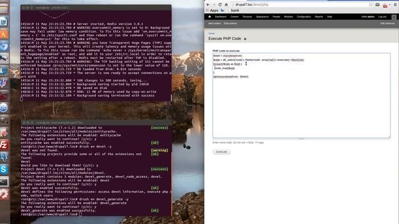This screenshot has width=399, height=224.
Task: Open the qBittorrent icon in the dock
Action: click(x=4, y=108)
